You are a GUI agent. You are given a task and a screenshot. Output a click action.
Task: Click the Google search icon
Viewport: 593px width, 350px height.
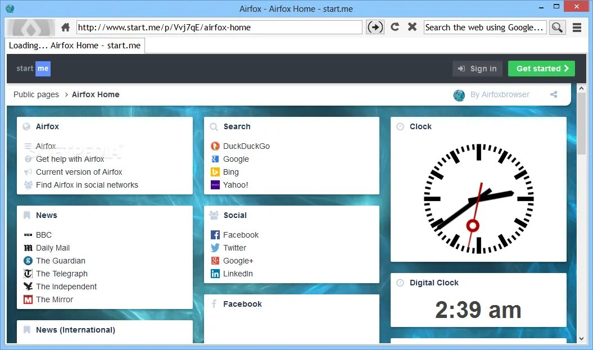pyautogui.click(x=215, y=159)
